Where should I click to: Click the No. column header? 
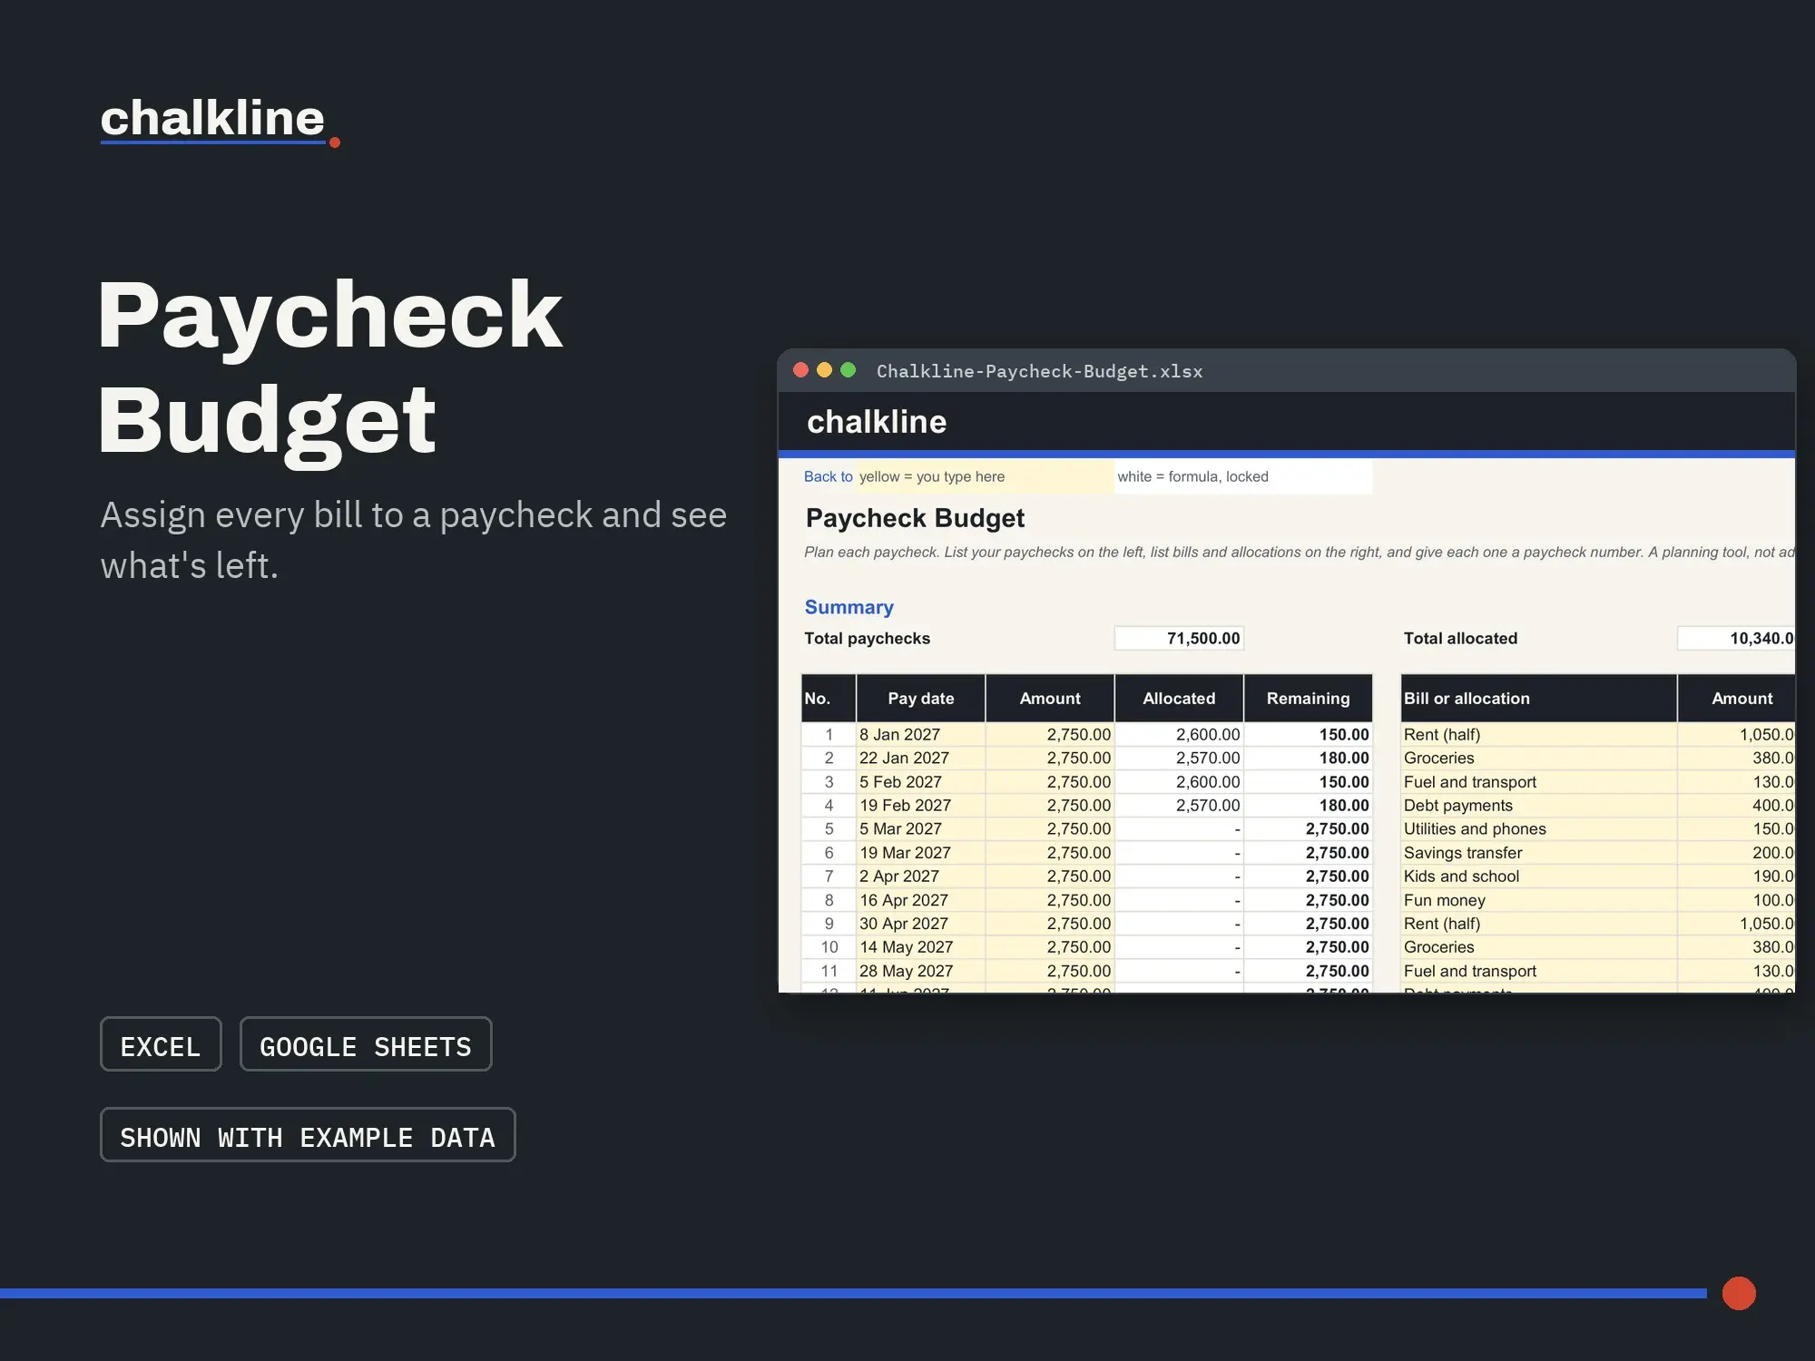click(829, 698)
